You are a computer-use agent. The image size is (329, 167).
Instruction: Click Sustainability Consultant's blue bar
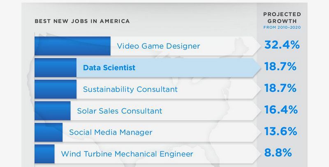(x=55, y=89)
